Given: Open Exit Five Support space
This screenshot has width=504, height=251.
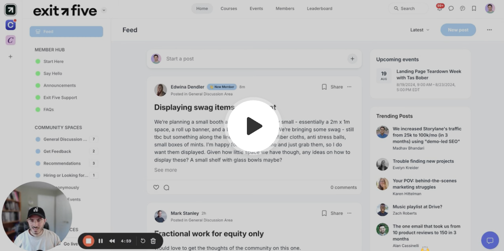Looking at the screenshot, I should (60, 97).
